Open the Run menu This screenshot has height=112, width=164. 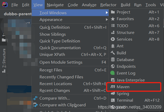[138, 5]
